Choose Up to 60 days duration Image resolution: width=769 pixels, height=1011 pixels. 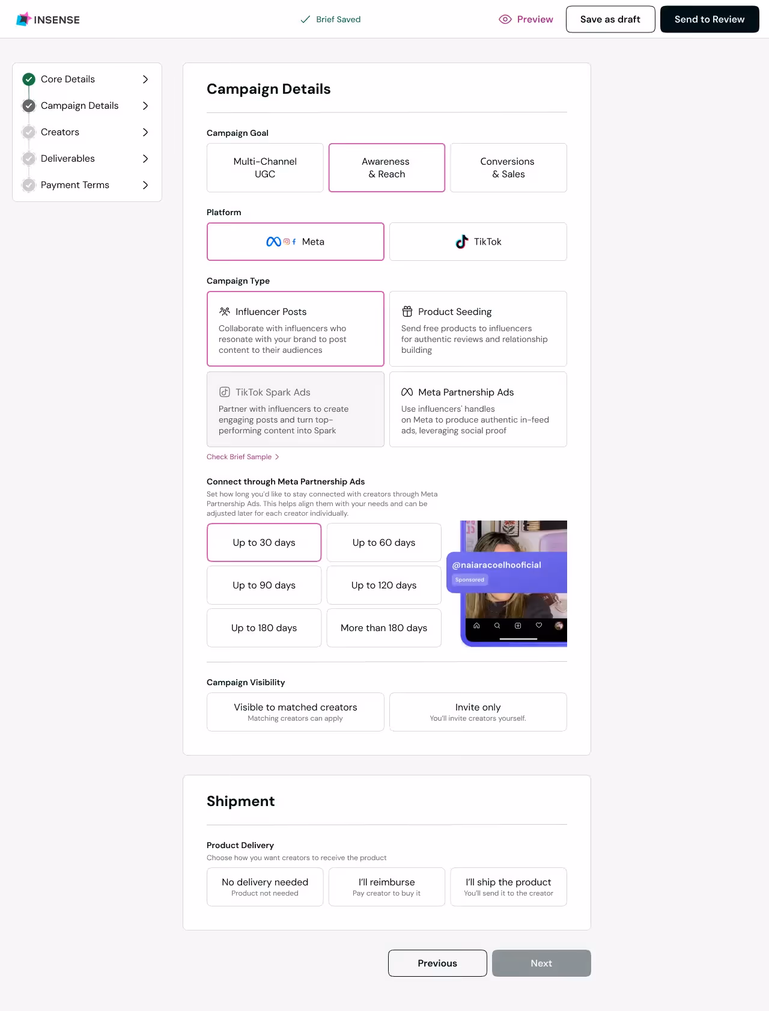pyautogui.click(x=384, y=543)
